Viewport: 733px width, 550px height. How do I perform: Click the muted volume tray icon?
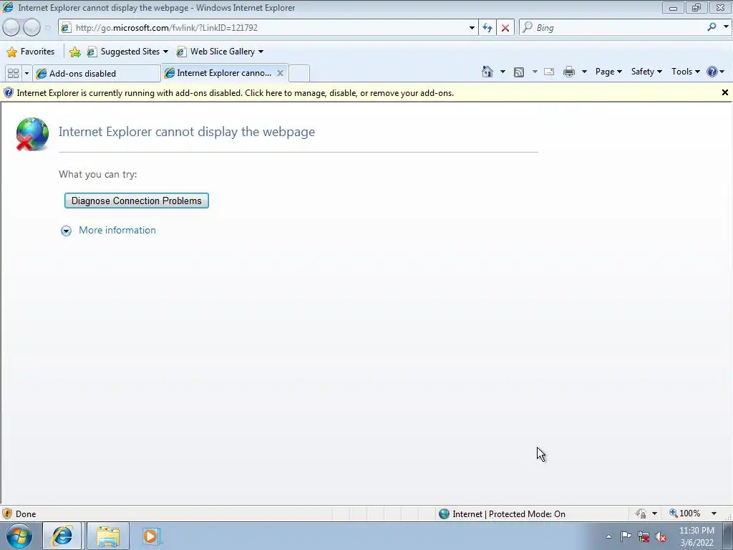661,537
